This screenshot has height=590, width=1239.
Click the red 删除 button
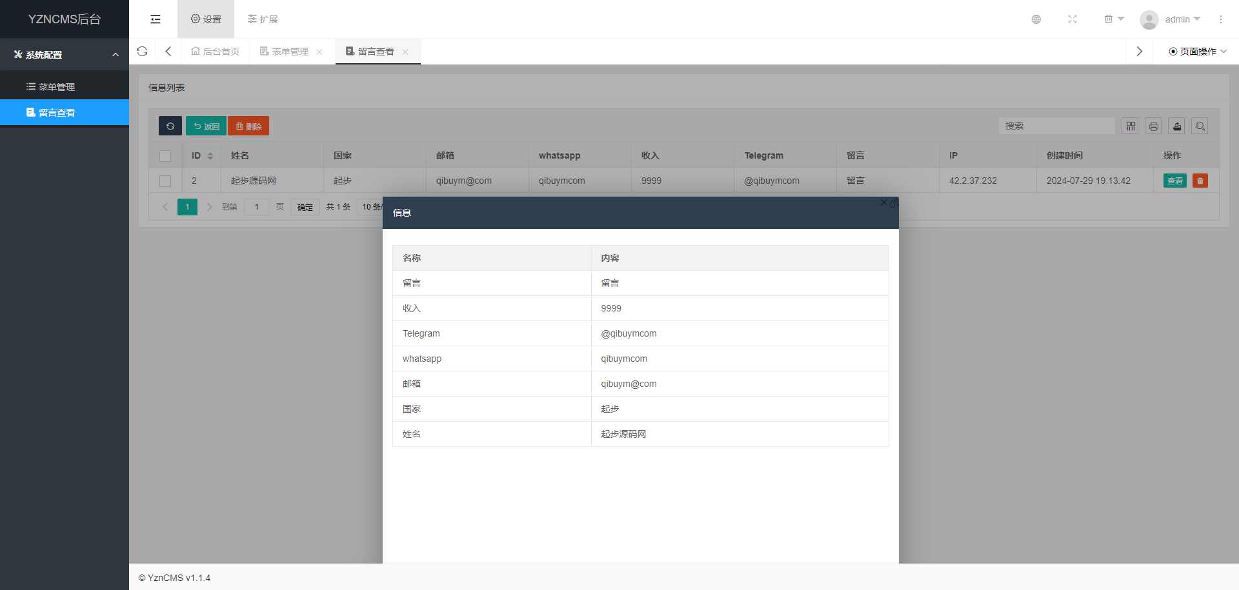click(x=248, y=126)
